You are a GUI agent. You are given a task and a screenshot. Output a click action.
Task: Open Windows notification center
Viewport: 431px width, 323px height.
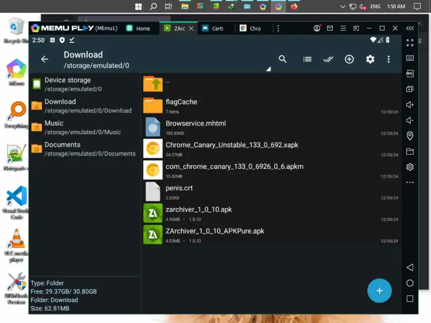tap(417, 6)
